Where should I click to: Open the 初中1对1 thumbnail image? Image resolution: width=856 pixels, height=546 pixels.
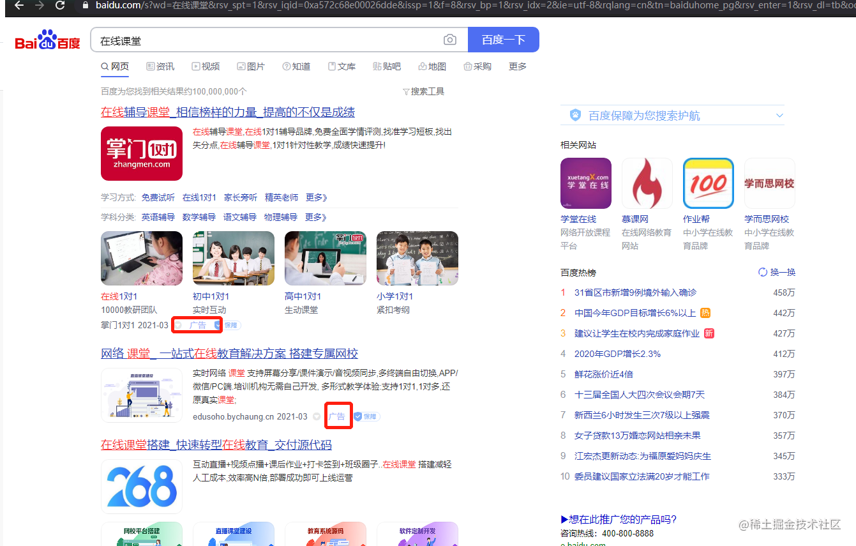point(234,258)
